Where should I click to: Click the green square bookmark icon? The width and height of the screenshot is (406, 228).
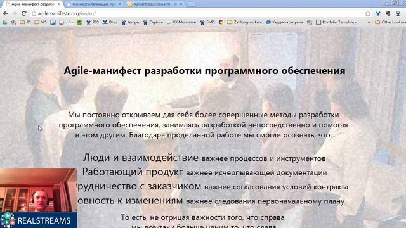coord(79,23)
